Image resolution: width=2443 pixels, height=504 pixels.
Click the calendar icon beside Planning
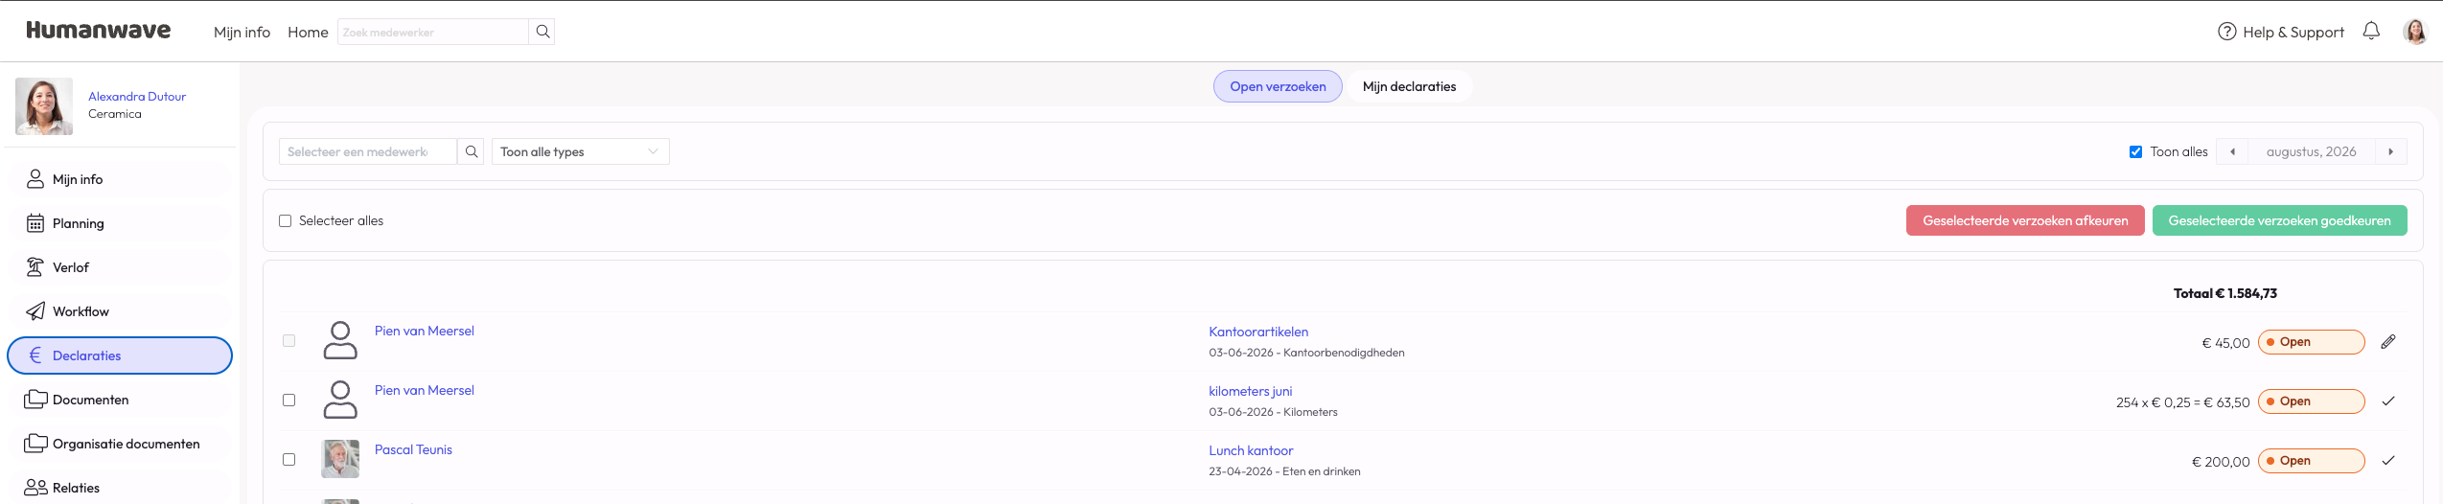coord(35,223)
